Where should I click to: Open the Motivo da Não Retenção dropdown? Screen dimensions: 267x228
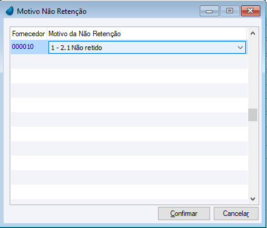click(147, 48)
